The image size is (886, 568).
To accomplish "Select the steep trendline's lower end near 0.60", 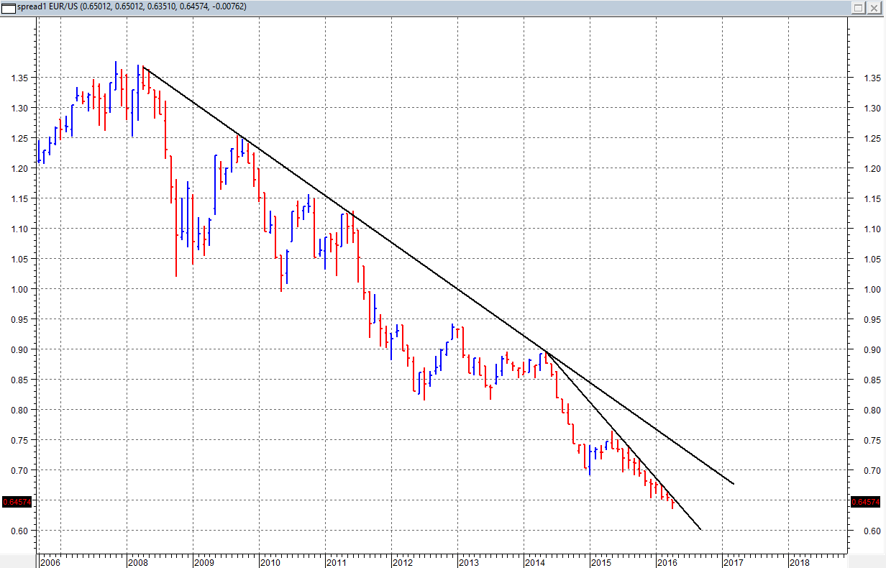I will [x=700, y=529].
